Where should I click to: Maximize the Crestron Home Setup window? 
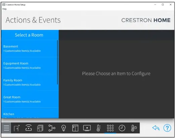(x=163, y=5)
